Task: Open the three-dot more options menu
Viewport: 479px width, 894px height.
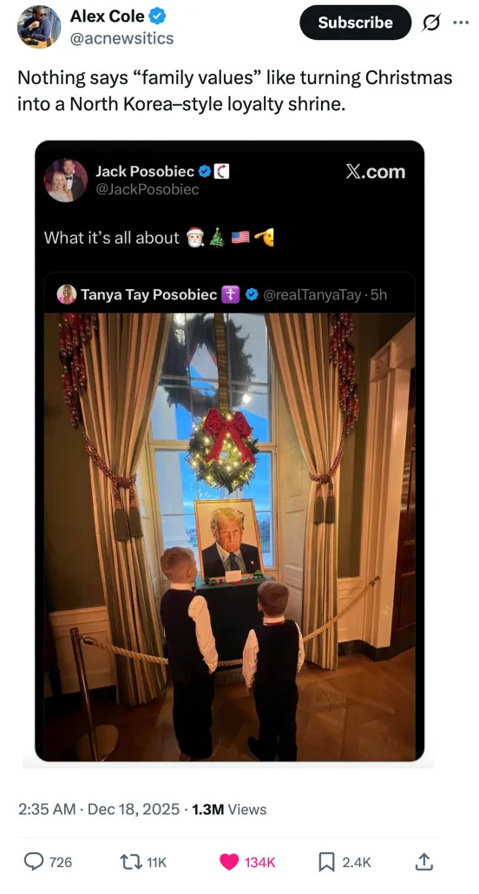Action: 460,23
